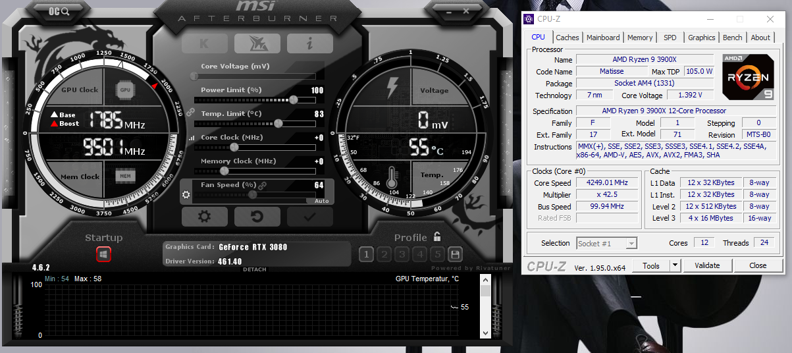
Task: Click the thermometer icon in temperature gauge
Action: (x=393, y=176)
